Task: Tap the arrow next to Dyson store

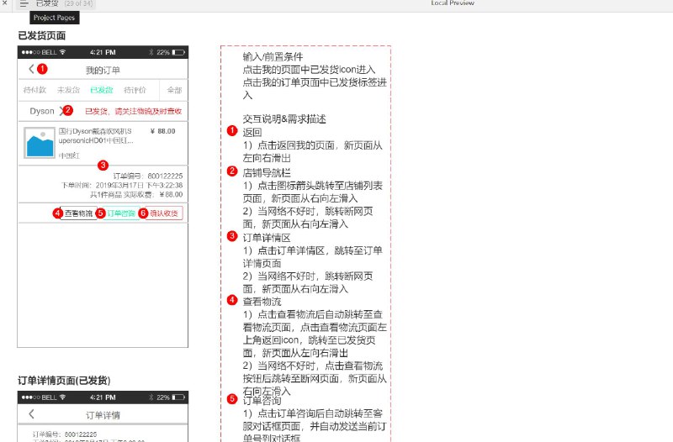Action: tap(61, 111)
